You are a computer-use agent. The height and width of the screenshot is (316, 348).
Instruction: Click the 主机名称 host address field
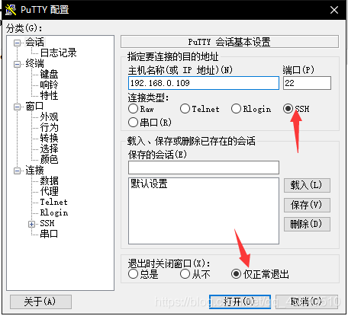click(204, 83)
